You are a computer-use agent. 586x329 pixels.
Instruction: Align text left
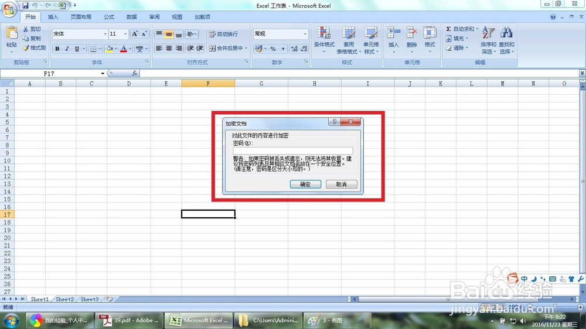159,49
